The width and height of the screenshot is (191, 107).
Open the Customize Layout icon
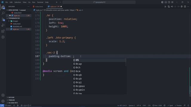click(172, 2)
